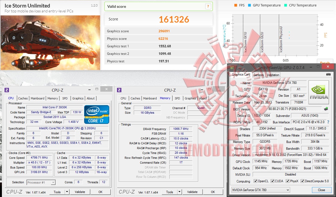Open the Tools dropdown arrow in left CPU-Z

[x=67, y=192]
